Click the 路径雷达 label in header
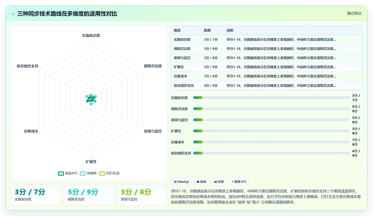Image resolution: width=373 pixels, height=216 pixels. (354, 13)
